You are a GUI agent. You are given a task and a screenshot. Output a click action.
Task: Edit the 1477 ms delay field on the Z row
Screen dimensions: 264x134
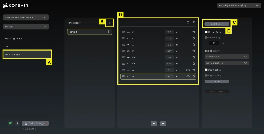[x=169, y=51]
